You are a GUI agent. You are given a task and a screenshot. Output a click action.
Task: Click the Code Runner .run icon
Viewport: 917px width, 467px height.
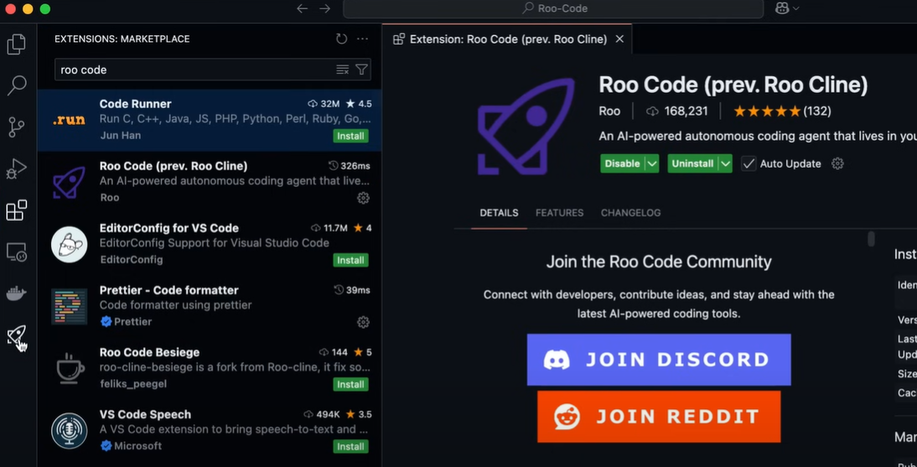(69, 120)
